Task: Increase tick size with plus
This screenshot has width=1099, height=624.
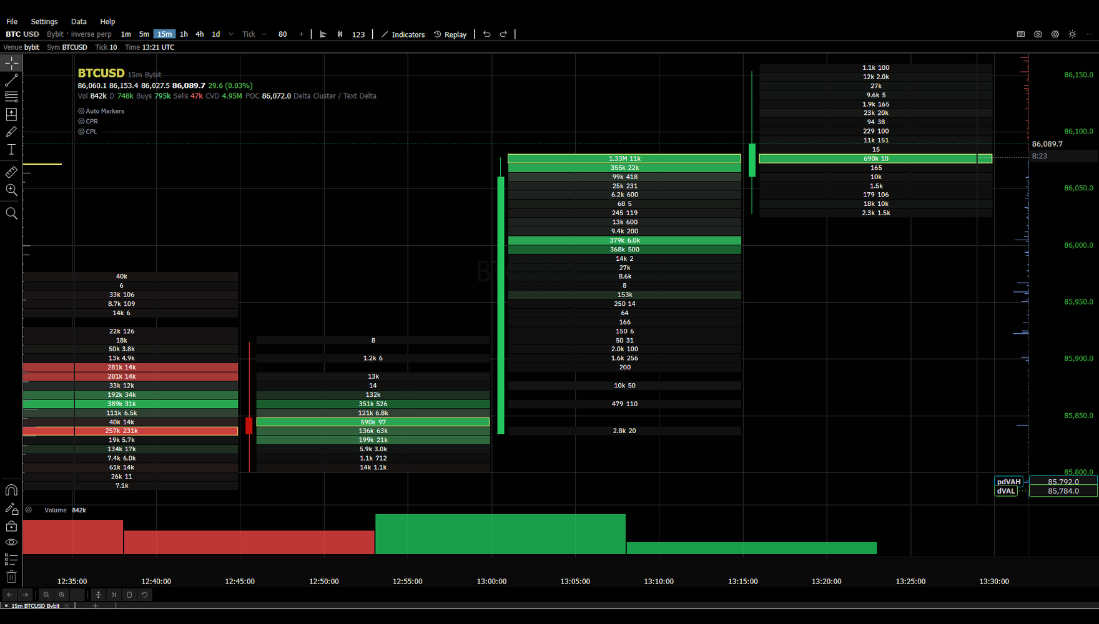Action: 302,34
